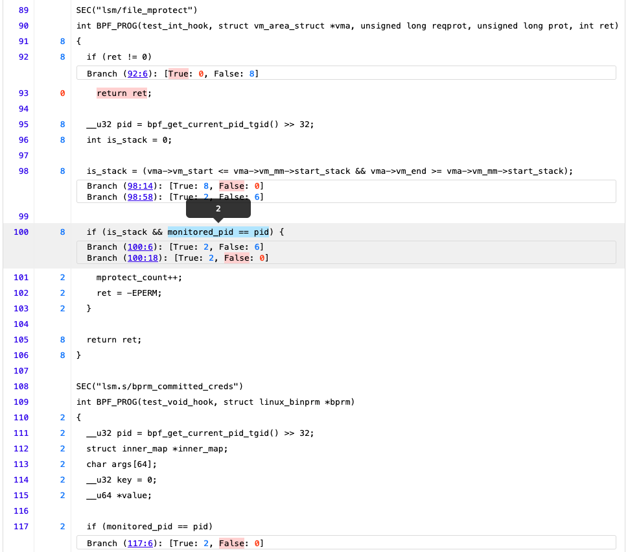
Task: Click line number 102
Action: point(21,293)
